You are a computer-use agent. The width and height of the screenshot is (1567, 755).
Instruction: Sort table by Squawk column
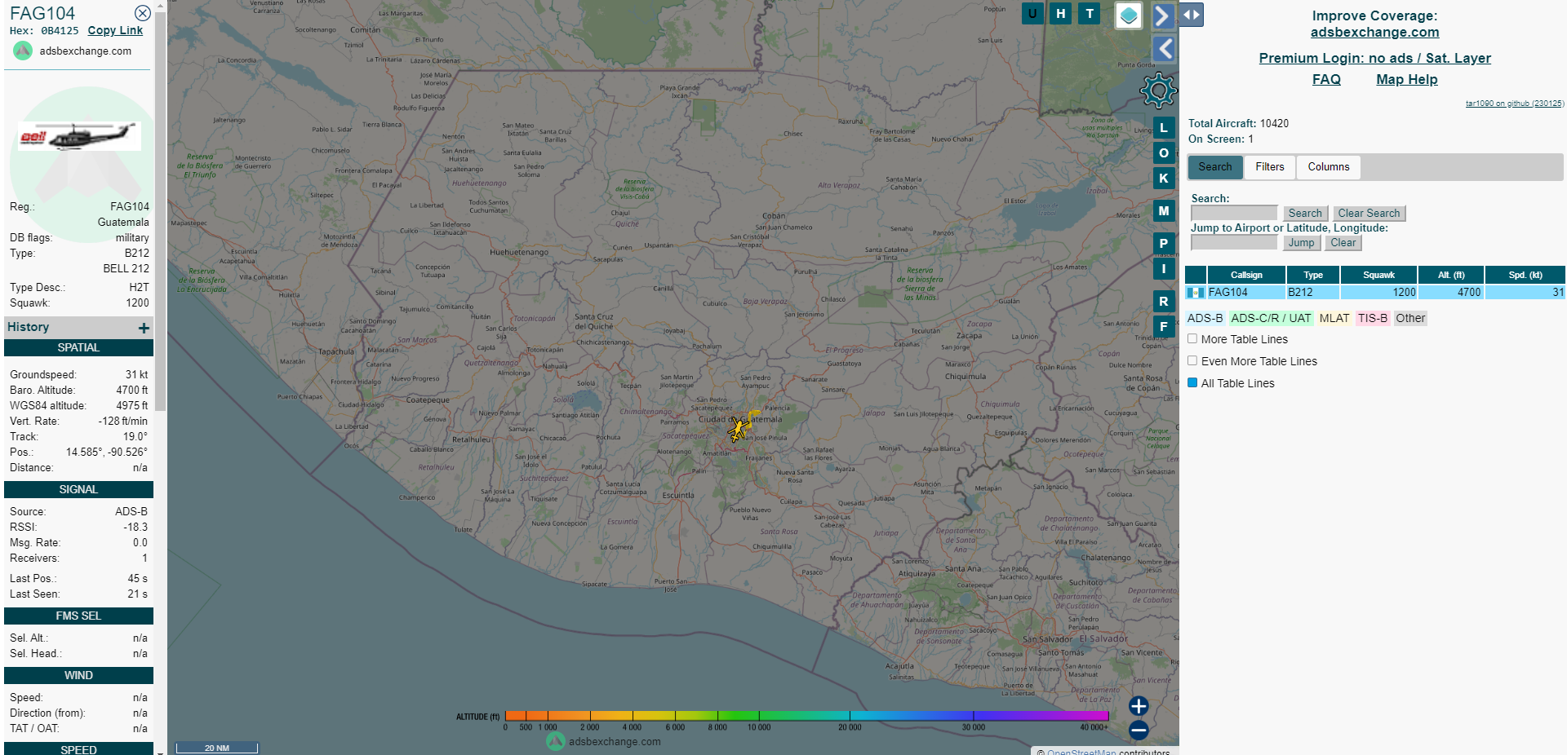pyautogui.click(x=1378, y=275)
